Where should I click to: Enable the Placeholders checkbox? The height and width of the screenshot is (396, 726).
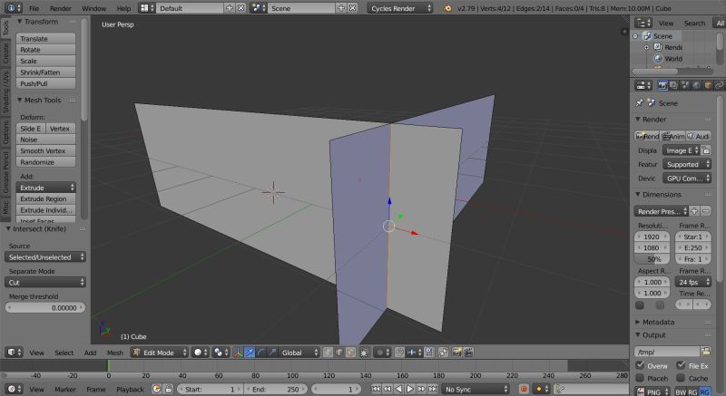point(640,378)
